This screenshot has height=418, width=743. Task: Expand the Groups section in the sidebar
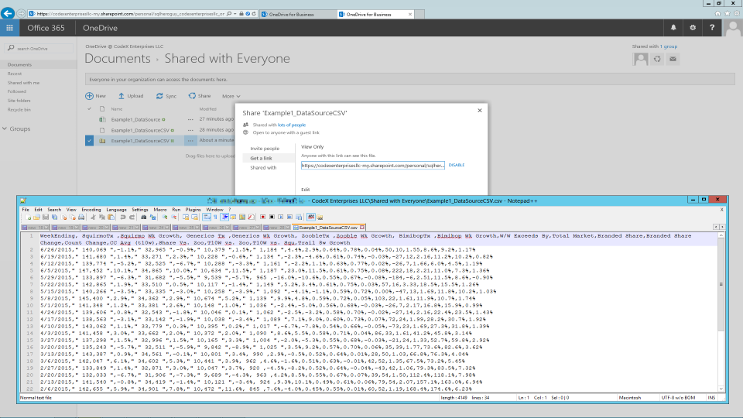tap(5, 128)
